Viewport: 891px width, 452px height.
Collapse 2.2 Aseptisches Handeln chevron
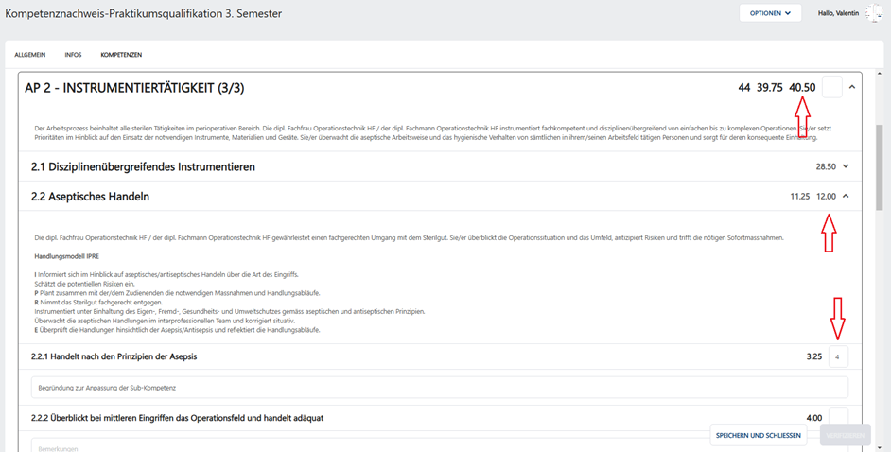point(846,196)
